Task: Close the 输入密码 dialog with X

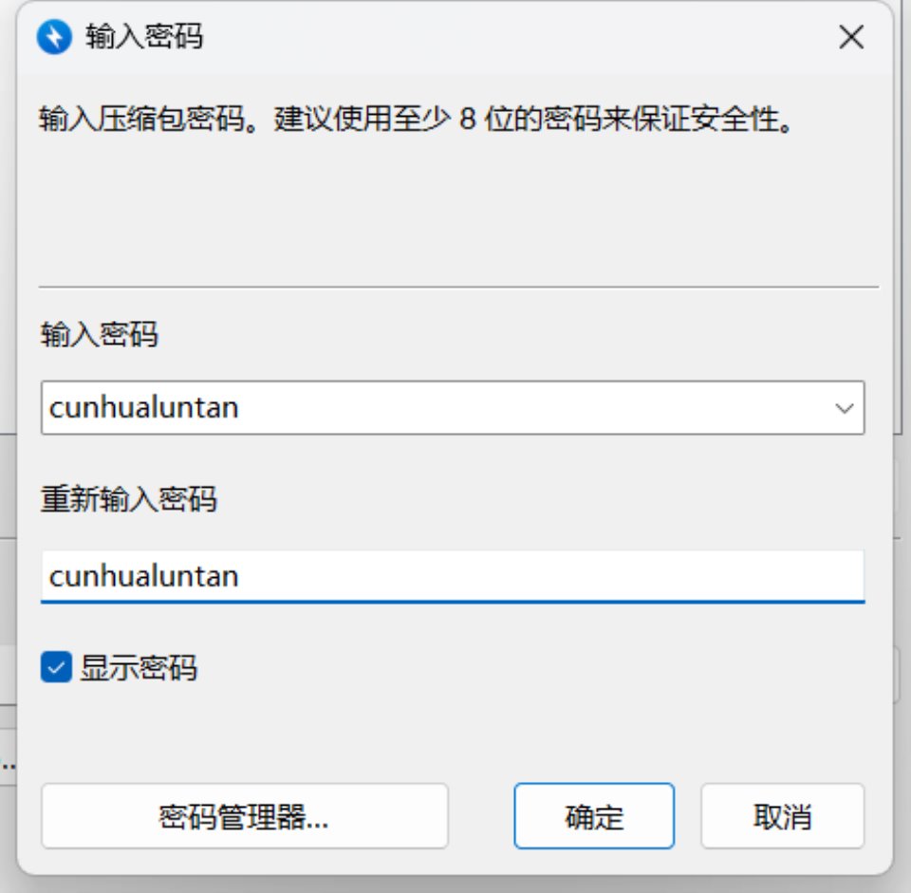Action: pyautogui.click(x=851, y=37)
